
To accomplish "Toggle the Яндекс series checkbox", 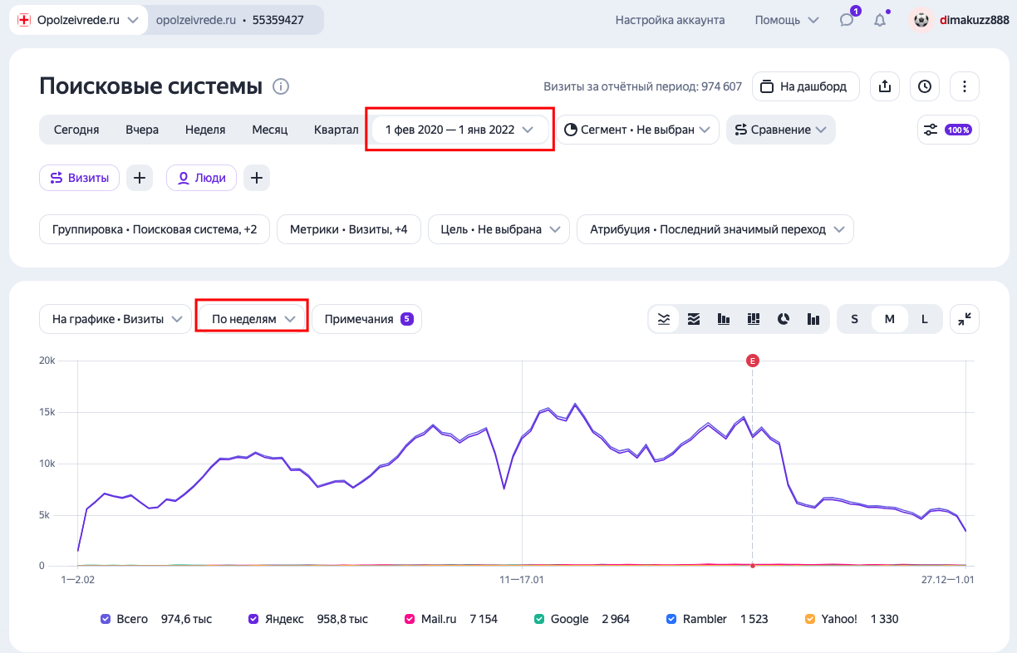I will [253, 619].
